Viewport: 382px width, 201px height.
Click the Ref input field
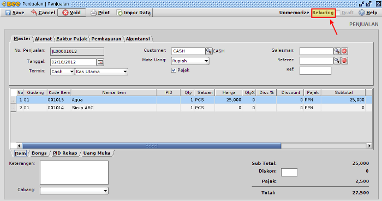pos(315,71)
